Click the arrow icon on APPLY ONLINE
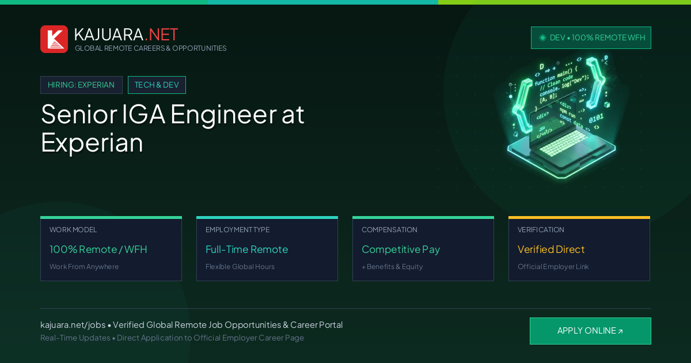This screenshot has width=691, height=363. (x=620, y=331)
